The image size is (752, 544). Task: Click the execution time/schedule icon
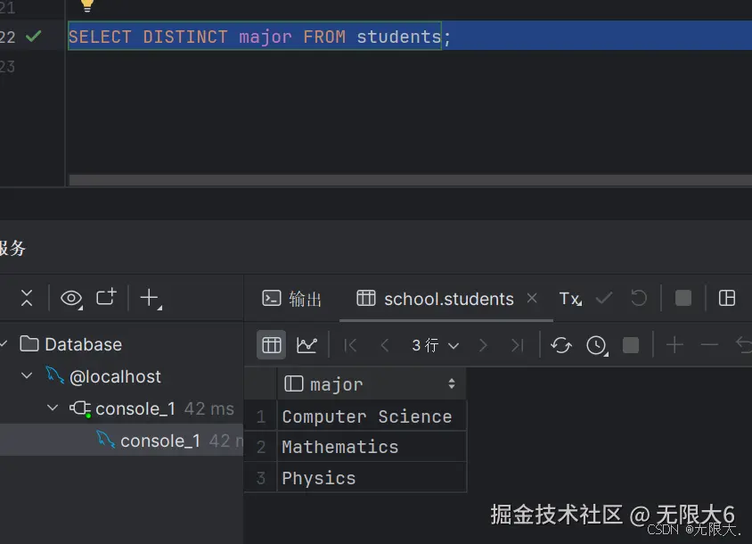point(594,344)
